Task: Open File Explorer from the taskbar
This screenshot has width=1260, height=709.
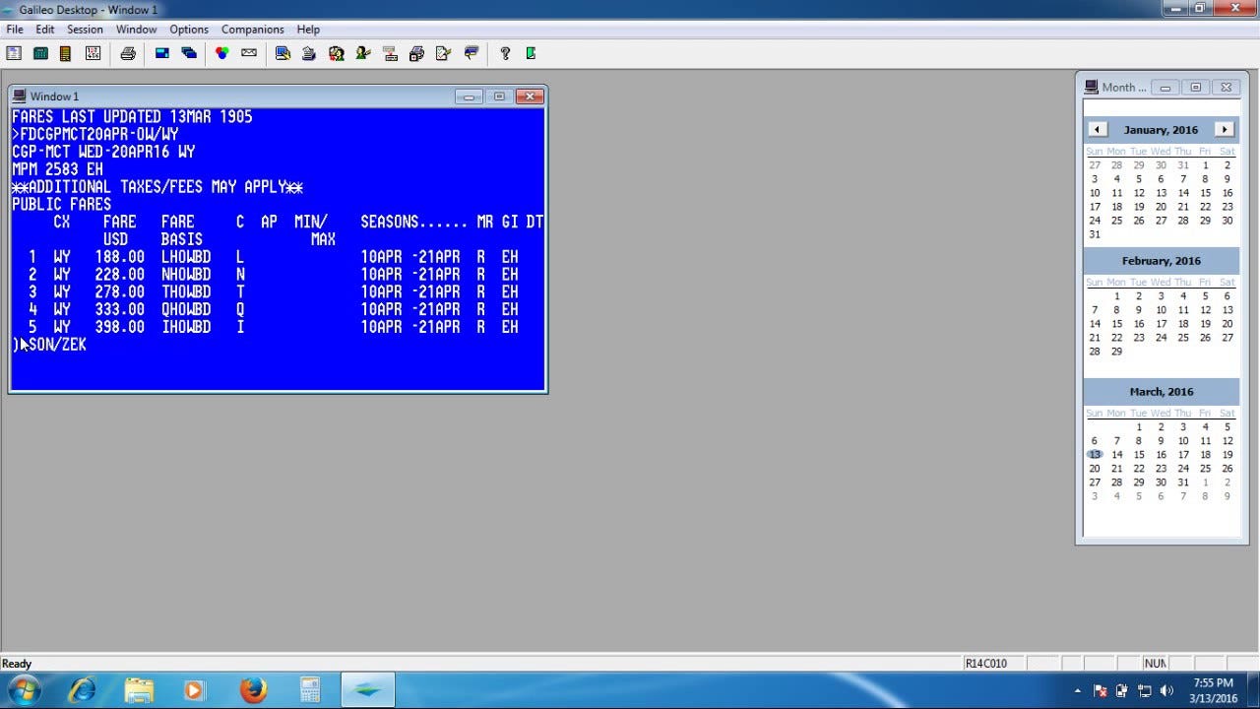Action: [x=139, y=690]
